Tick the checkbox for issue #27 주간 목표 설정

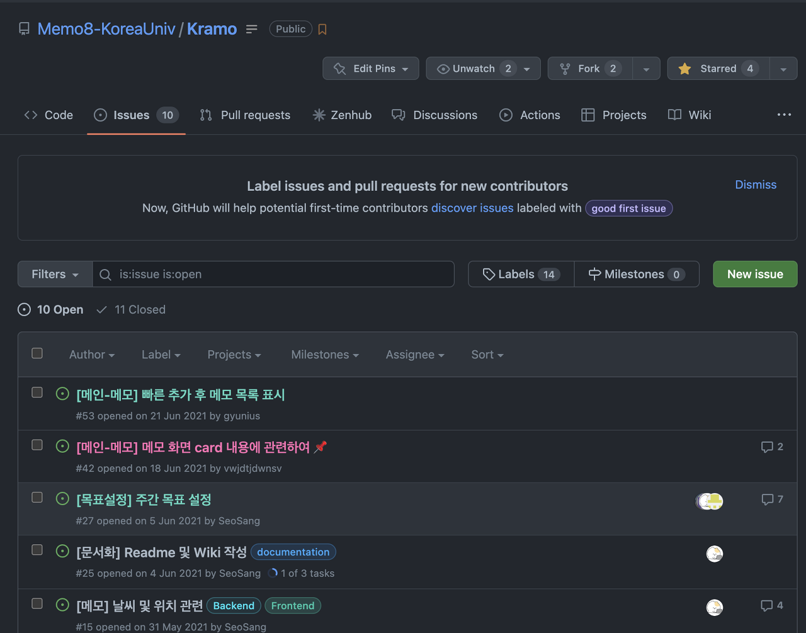click(37, 497)
